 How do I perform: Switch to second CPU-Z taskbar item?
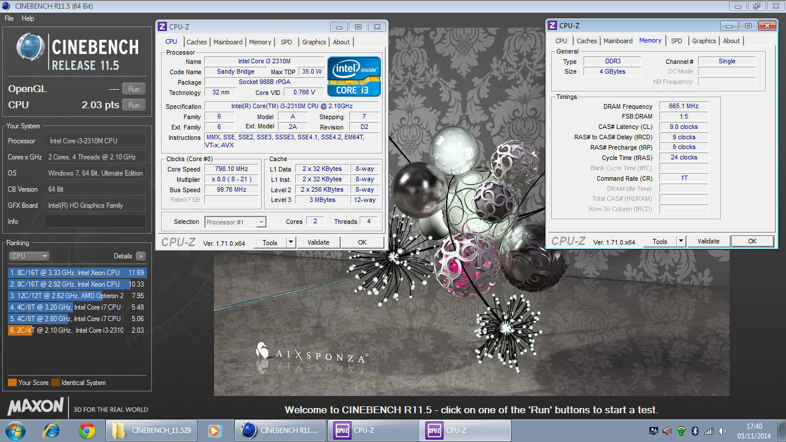click(x=466, y=430)
